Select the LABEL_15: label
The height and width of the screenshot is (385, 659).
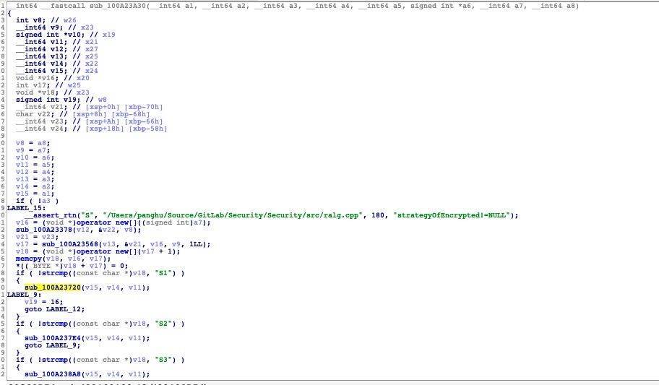pos(26,208)
